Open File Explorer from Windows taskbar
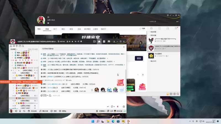The width and height of the screenshot is (221, 124). [108, 121]
